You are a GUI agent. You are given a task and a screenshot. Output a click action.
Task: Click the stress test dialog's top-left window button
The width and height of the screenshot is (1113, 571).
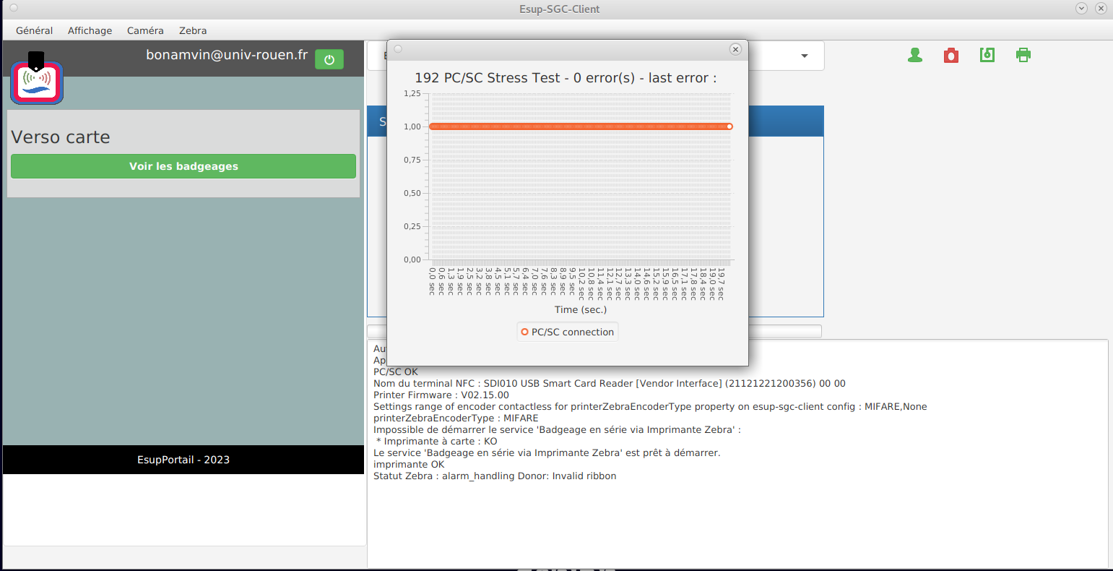398,49
